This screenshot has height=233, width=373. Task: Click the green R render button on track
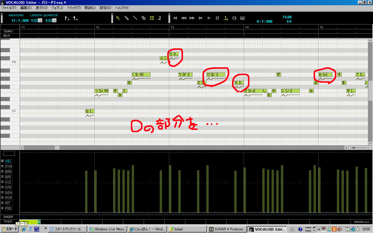(39, 222)
